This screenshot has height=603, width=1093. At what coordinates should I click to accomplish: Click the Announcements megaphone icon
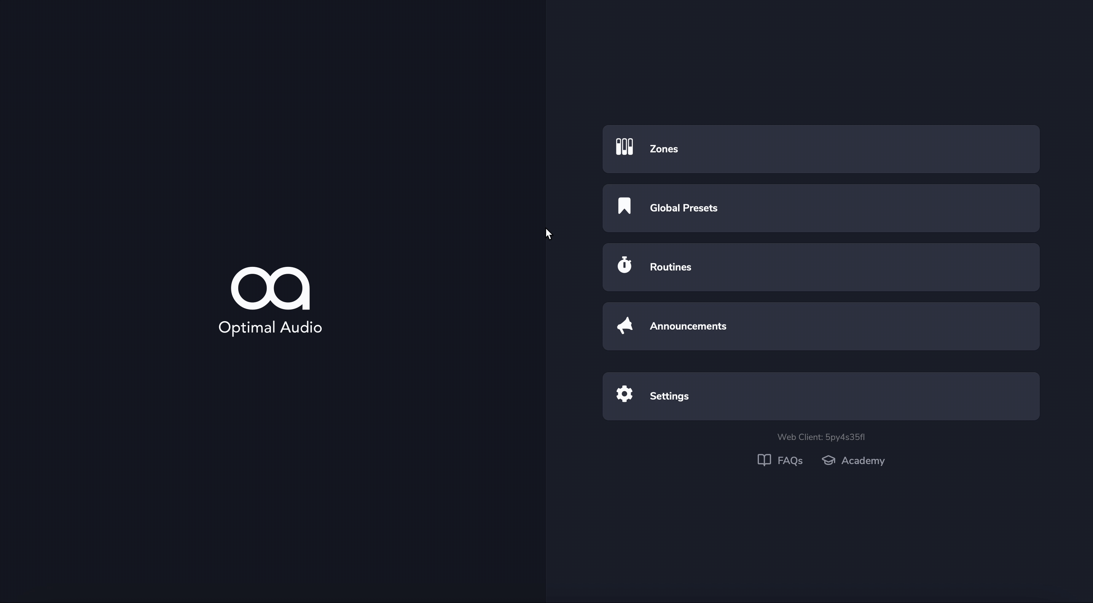(x=624, y=325)
